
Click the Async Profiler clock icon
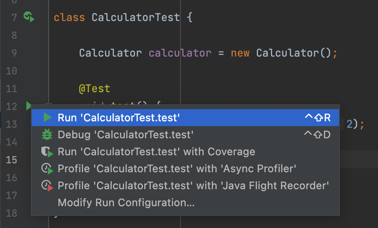[x=47, y=169]
